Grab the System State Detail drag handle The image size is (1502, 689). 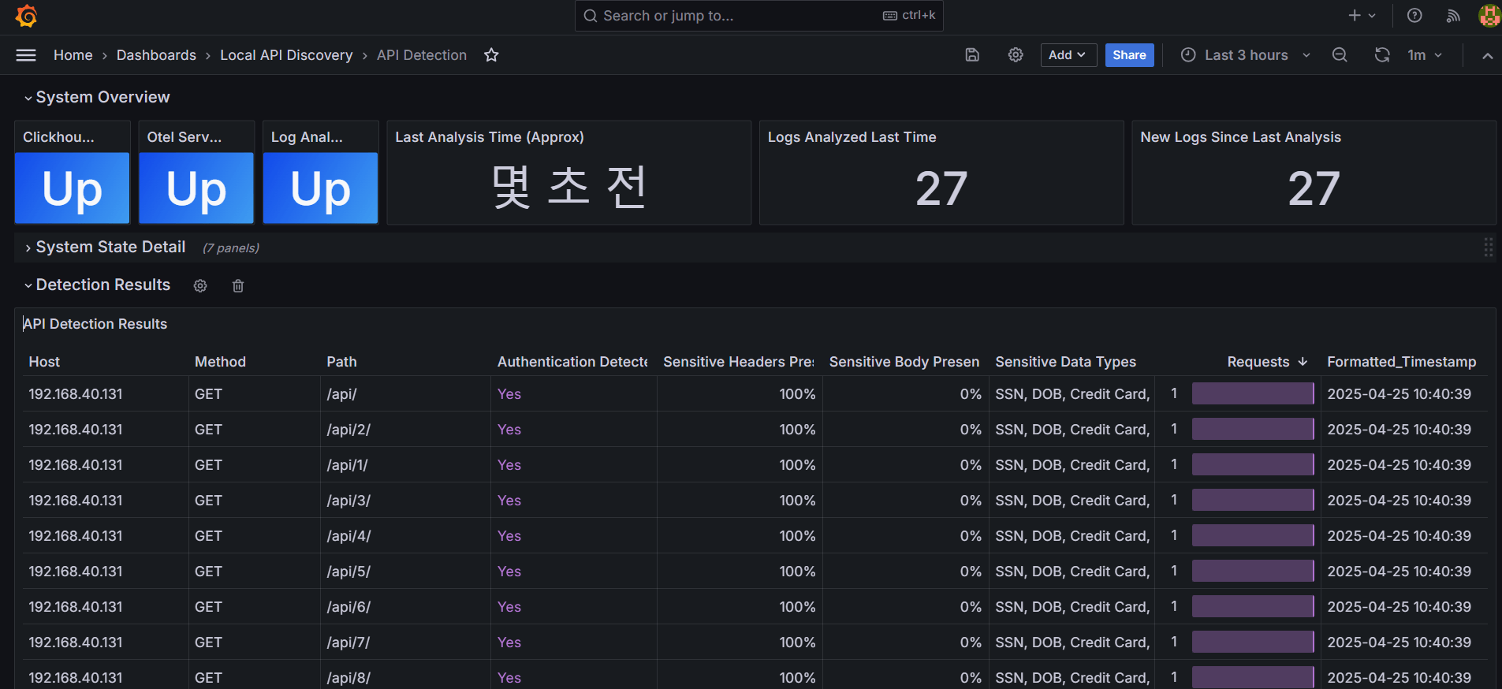click(1488, 248)
